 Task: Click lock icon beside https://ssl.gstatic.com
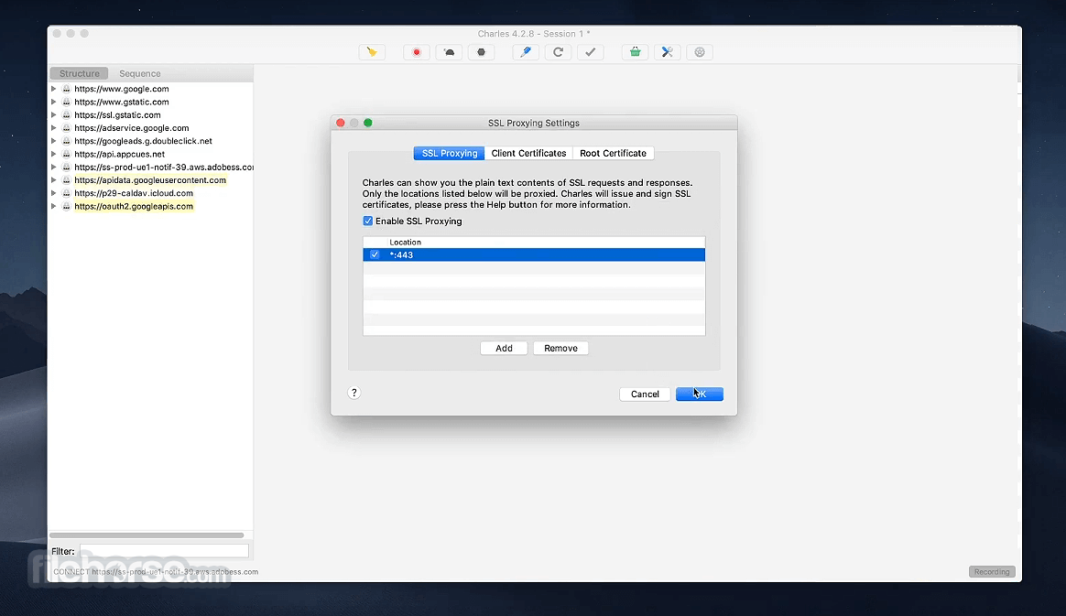pos(67,114)
